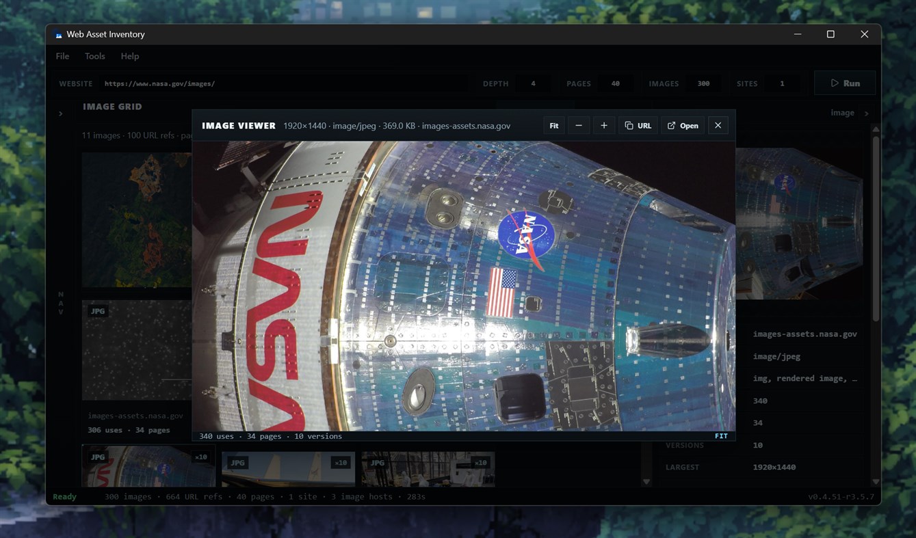Image resolution: width=916 pixels, height=538 pixels.
Task: Select the Orion capsule thumbnail in grid
Action: pyautogui.click(x=148, y=466)
